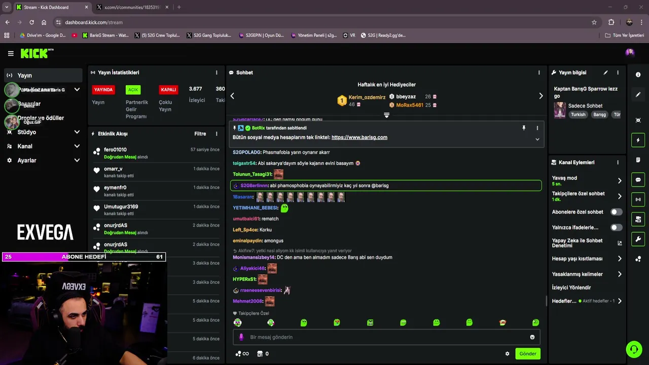Click username S2GBerlinnn in highlighted message

click(x=254, y=186)
